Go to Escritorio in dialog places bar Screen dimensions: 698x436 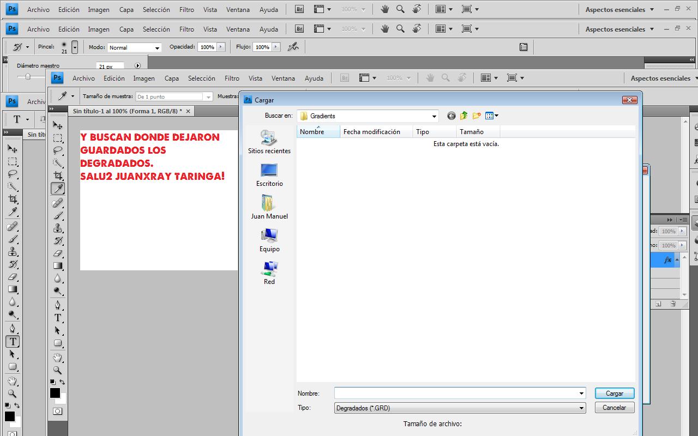269,174
